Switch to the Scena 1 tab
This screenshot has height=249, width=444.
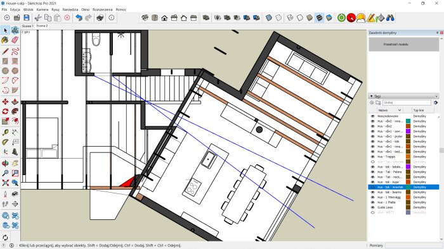(28, 26)
